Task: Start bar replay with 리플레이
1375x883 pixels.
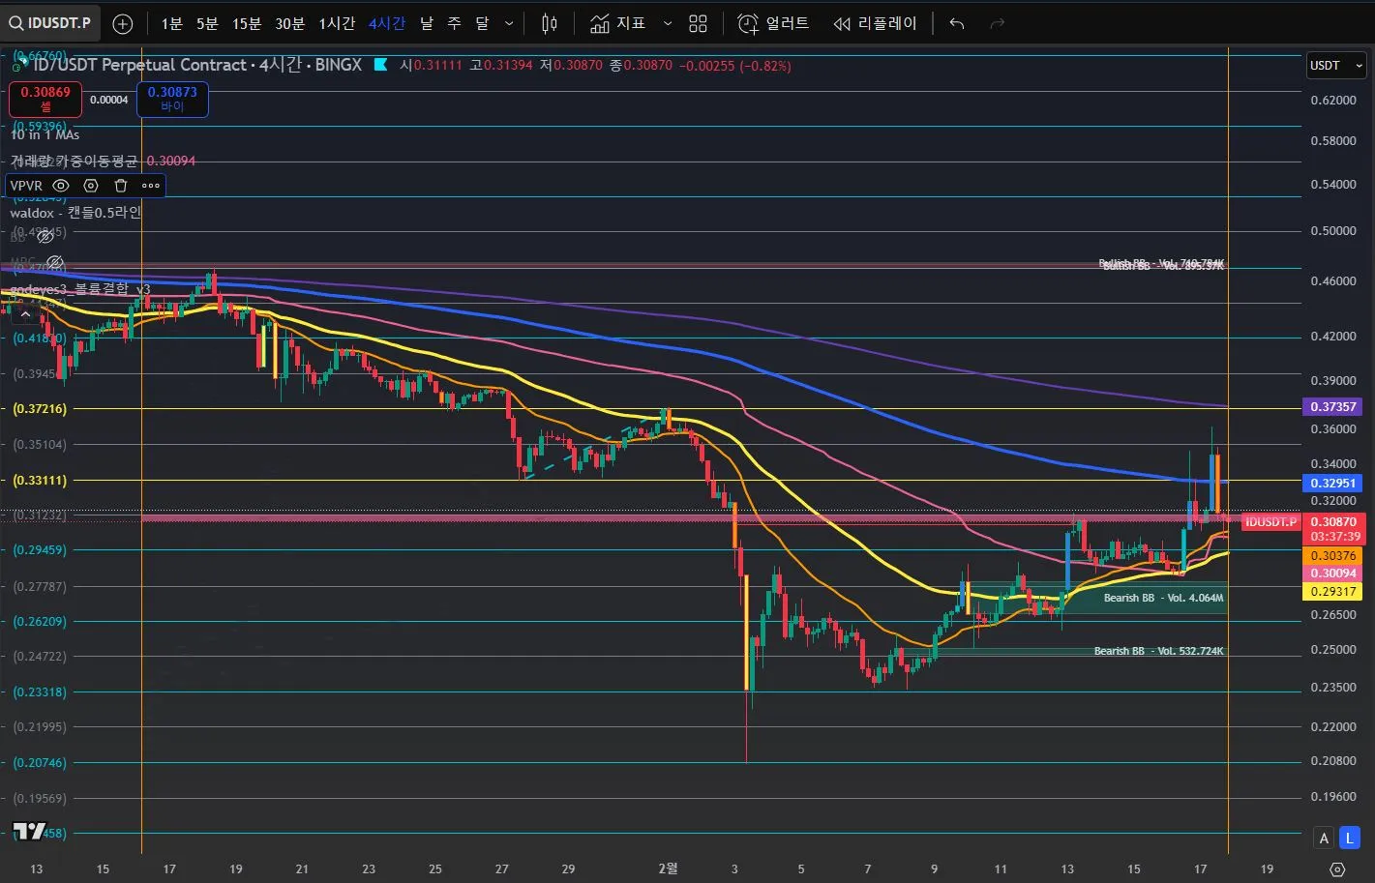Action: pyautogui.click(x=875, y=23)
